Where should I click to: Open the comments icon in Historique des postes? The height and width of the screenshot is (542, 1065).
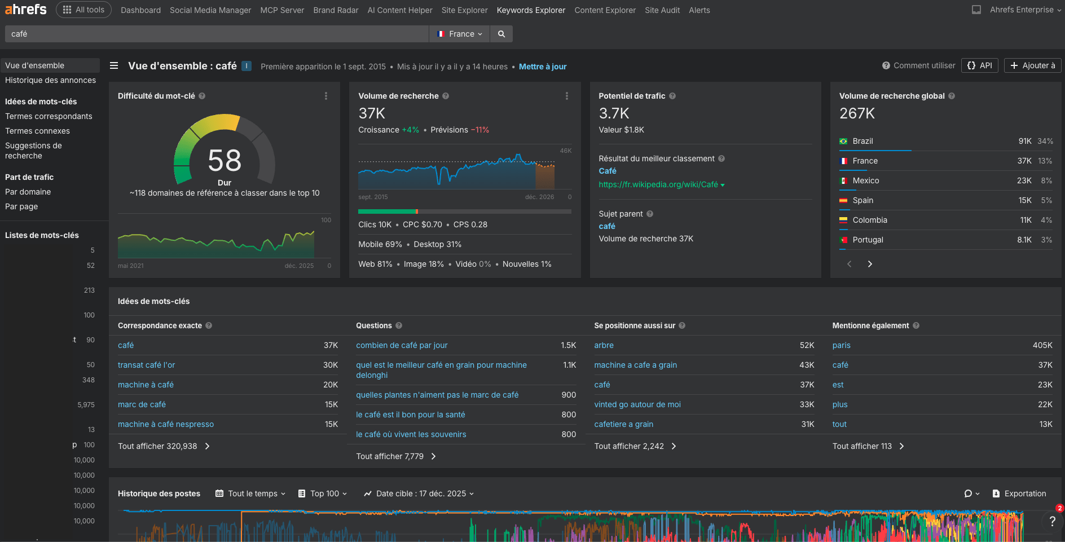coord(971,493)
